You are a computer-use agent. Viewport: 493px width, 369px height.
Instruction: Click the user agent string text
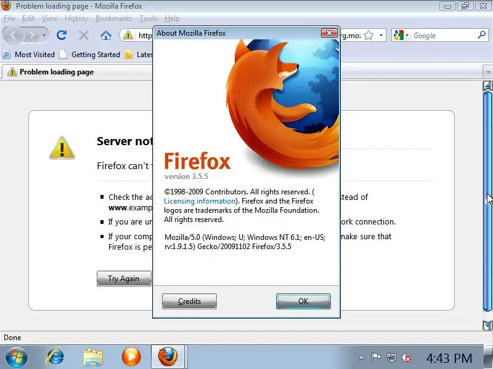[x=245, y=242]
